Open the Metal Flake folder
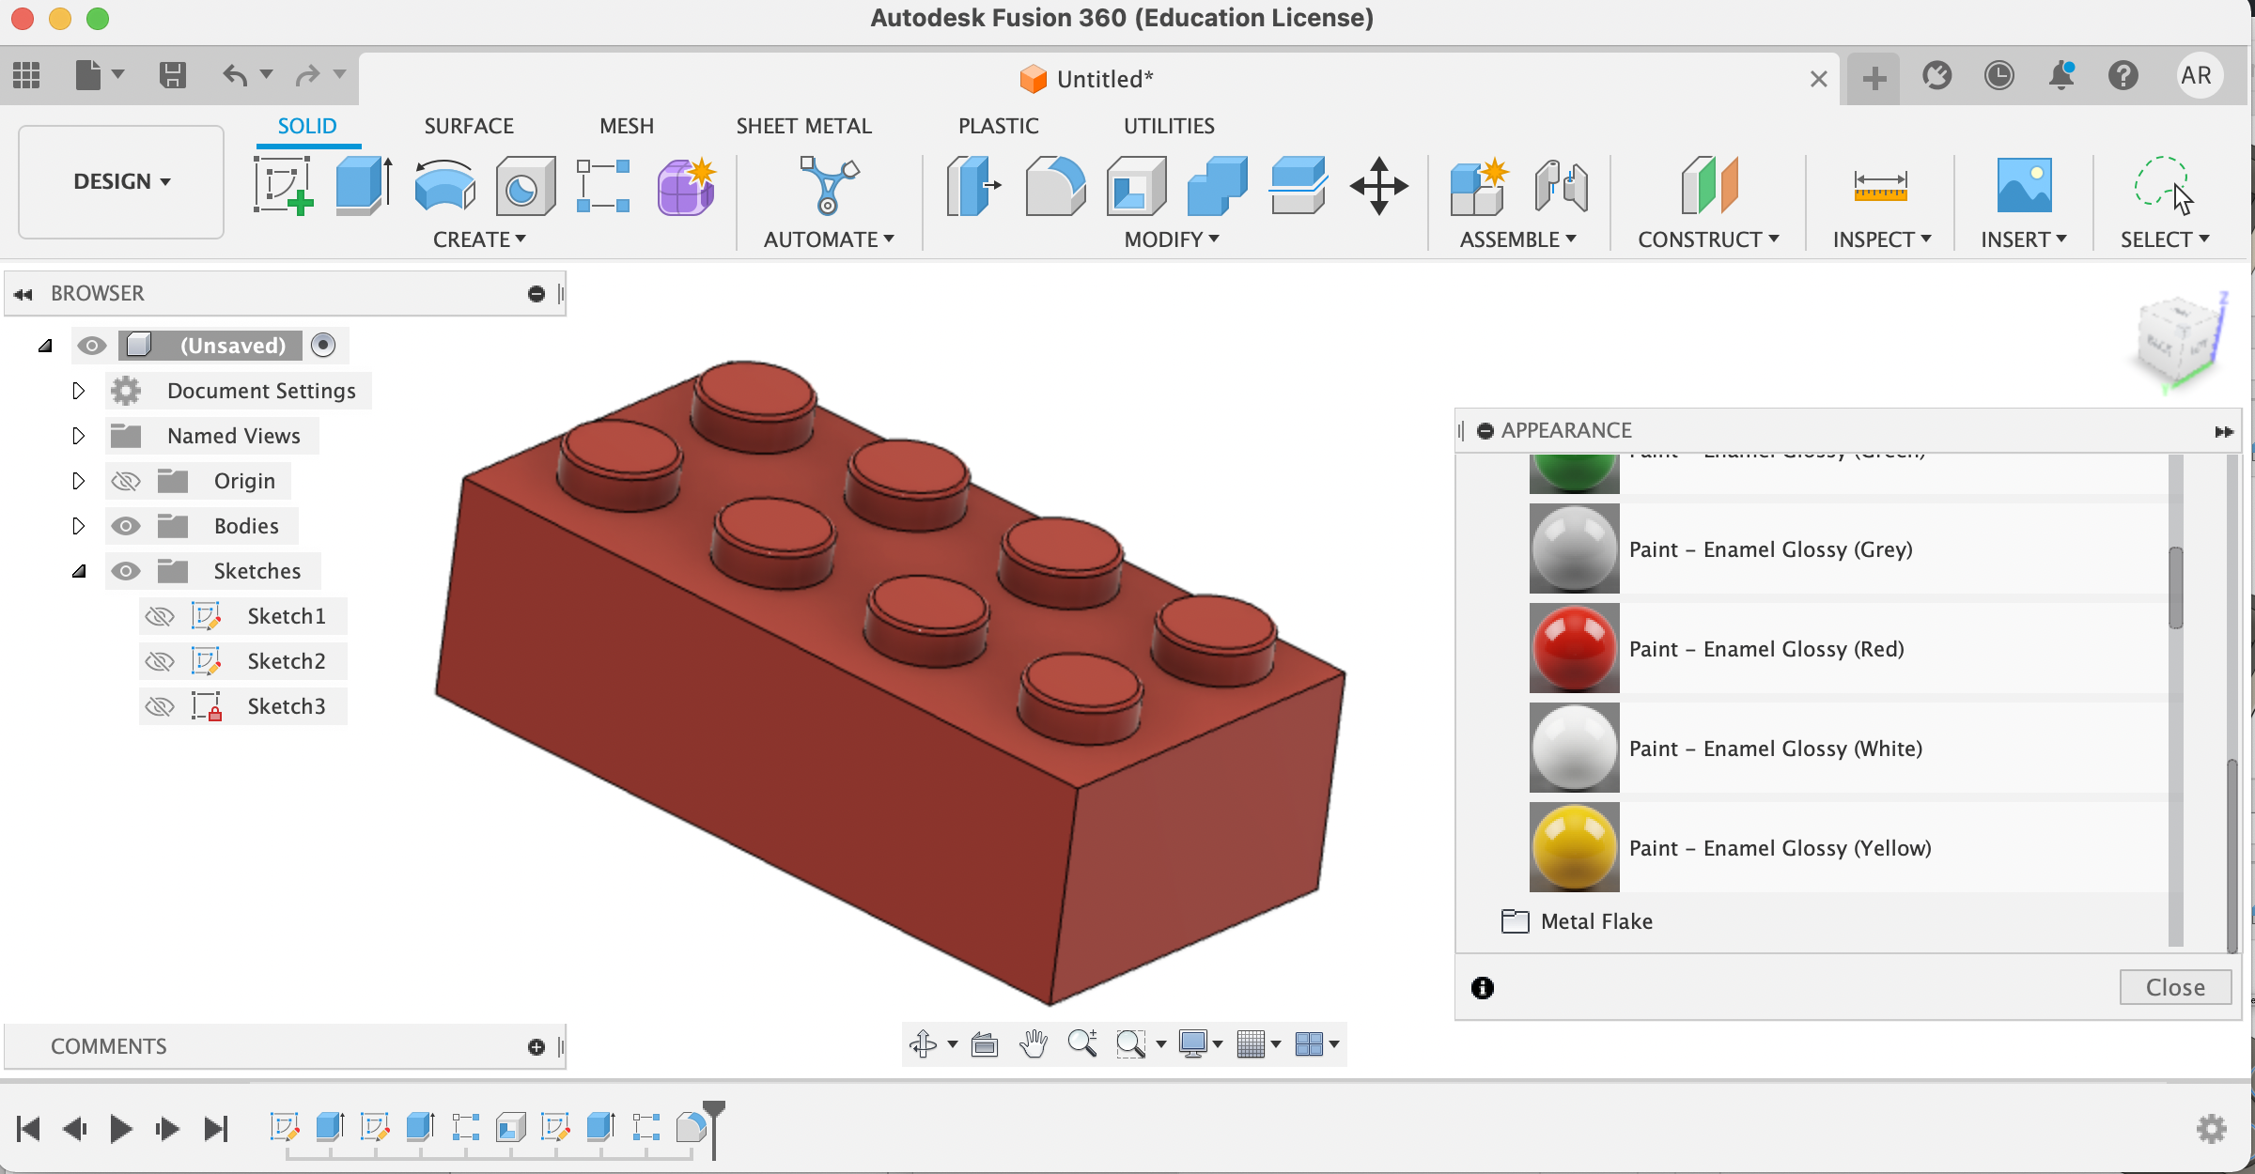The image size is (2255, 1174). click(x=1578, y=921)
